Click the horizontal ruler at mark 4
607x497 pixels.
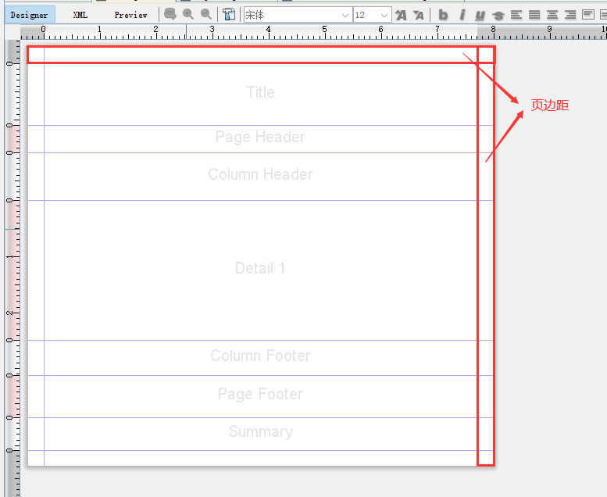coord(268,29)
